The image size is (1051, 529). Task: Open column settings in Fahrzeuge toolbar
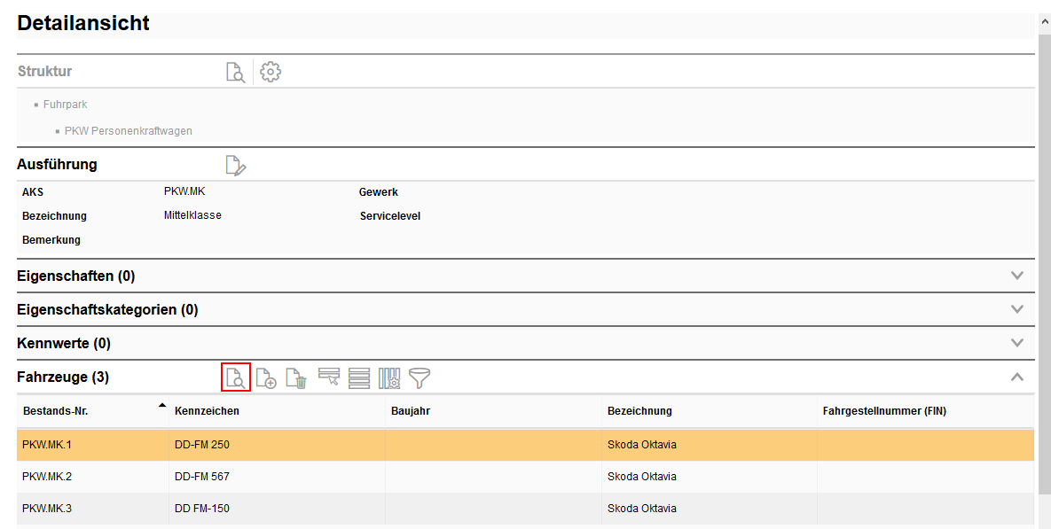(x=389, y=378)
